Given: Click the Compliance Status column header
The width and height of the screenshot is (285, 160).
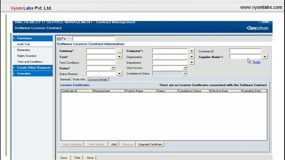Looking at the screenshot, I should [x=193, y=91].
